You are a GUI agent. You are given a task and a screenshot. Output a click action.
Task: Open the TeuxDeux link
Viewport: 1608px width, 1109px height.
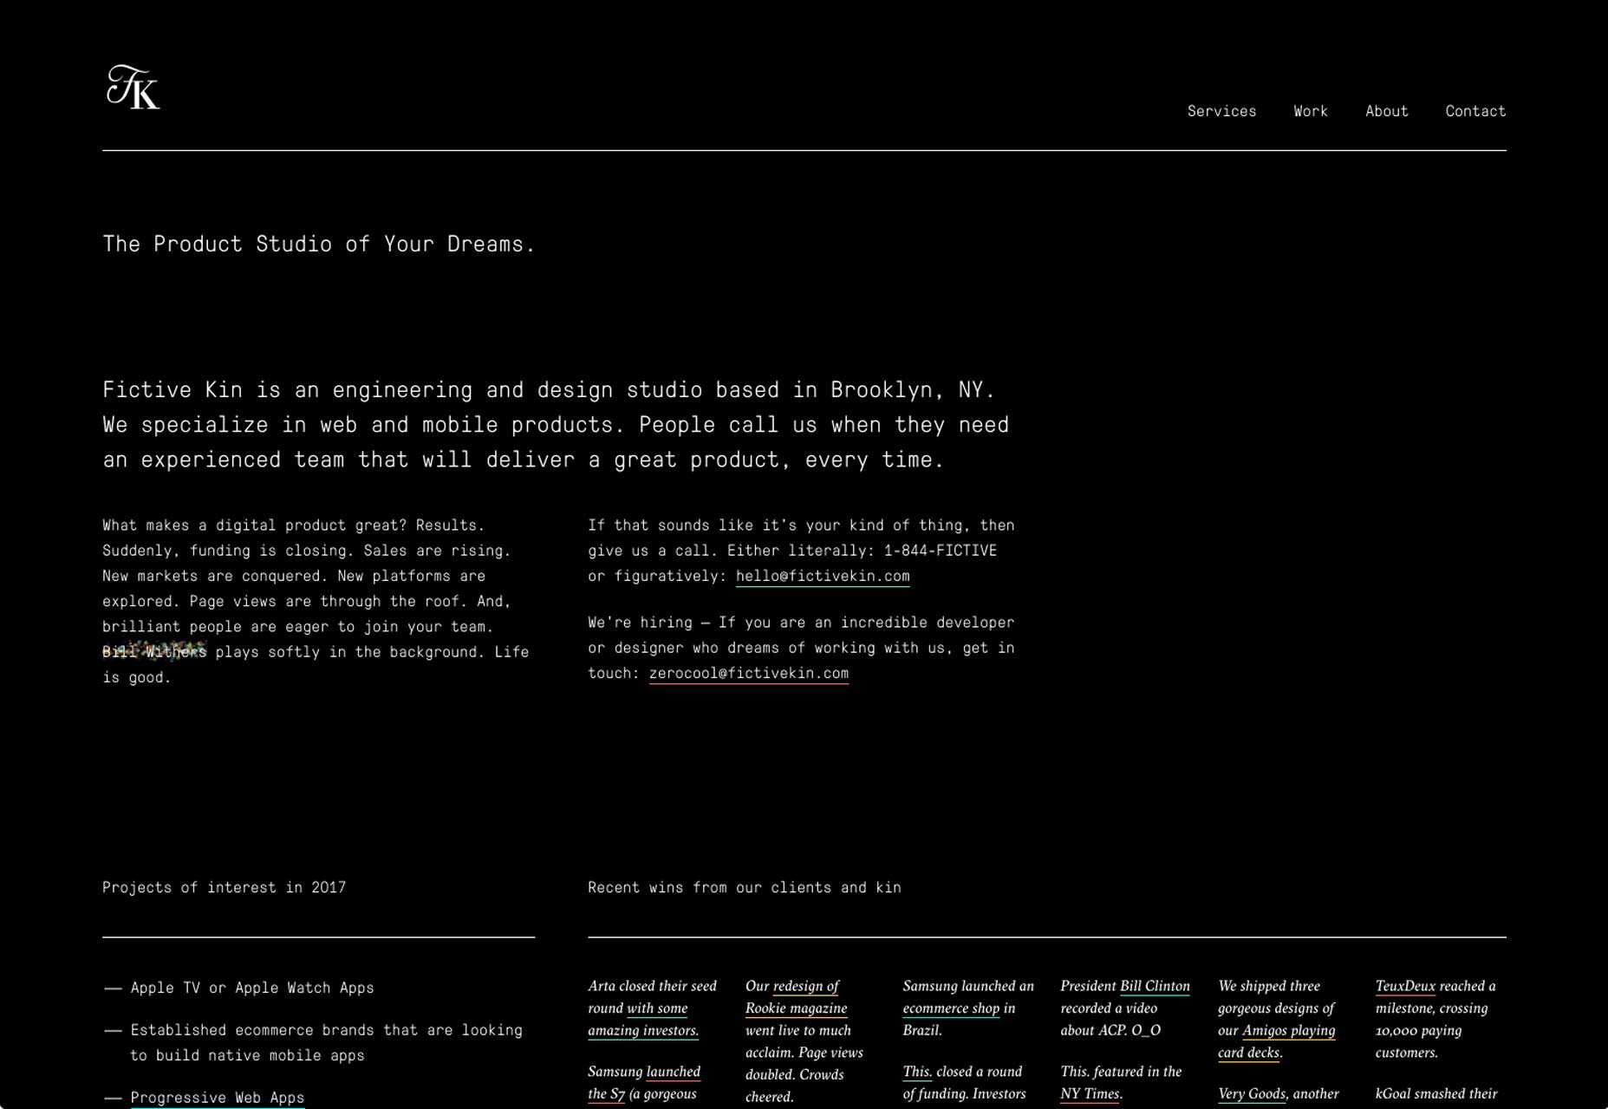(1405, 986)
